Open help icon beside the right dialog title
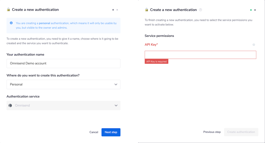 pos(201,10)
